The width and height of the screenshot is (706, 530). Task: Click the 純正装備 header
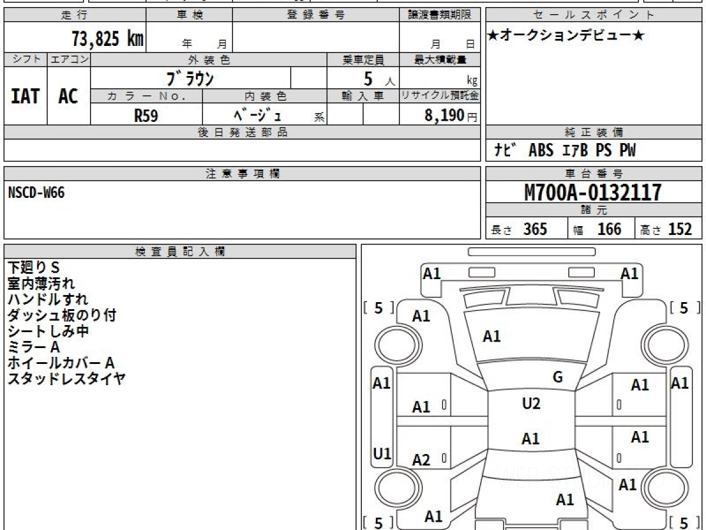coord(594,132)
